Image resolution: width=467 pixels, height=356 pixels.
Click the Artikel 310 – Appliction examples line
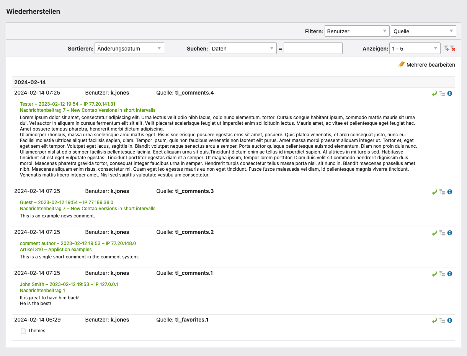point(56,250)
